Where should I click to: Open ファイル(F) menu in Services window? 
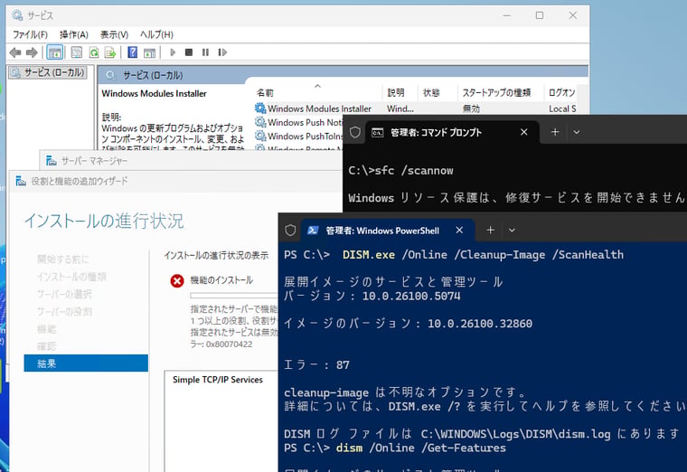point(30,34)
